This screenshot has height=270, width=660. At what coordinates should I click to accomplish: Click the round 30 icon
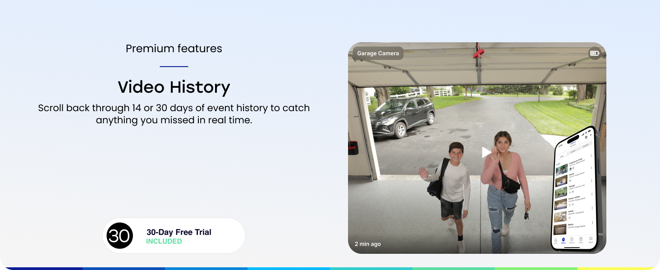pyautogui.click(x=119, y=236)
